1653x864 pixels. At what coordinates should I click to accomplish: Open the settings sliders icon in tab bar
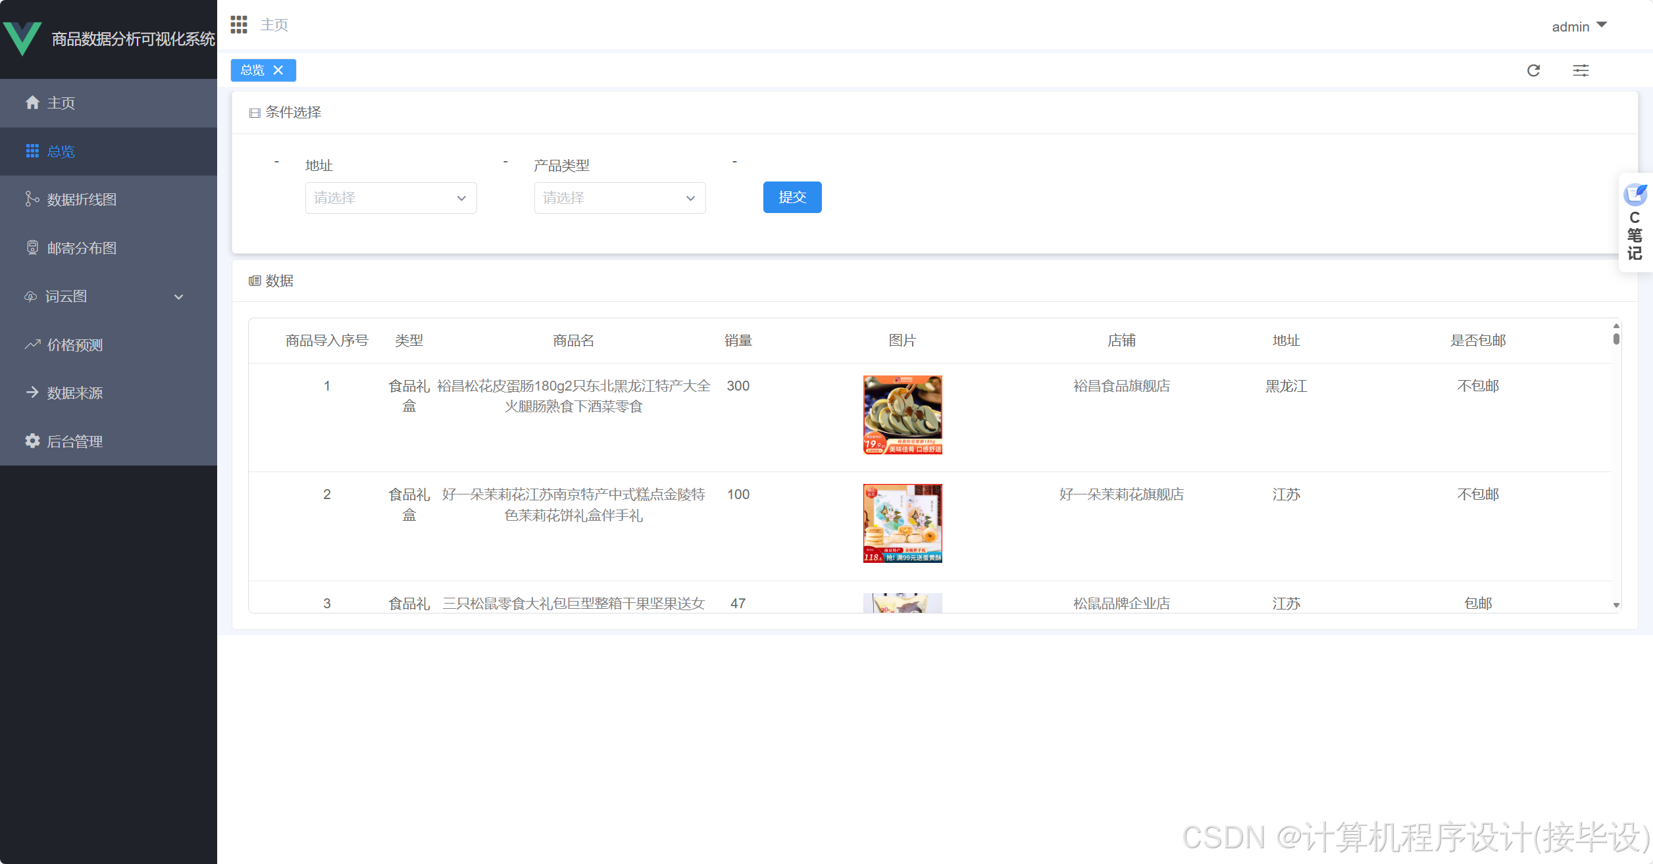click(1581, 70)
